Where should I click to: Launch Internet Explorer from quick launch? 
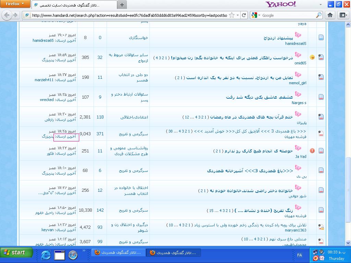pyautogui.click(x=46, y=255)
